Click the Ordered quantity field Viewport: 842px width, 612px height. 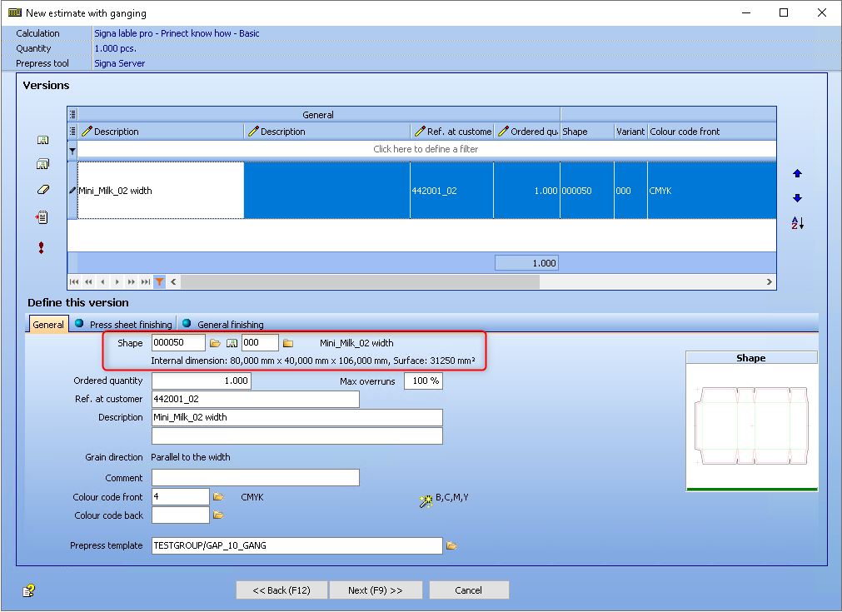pos(202,381)
